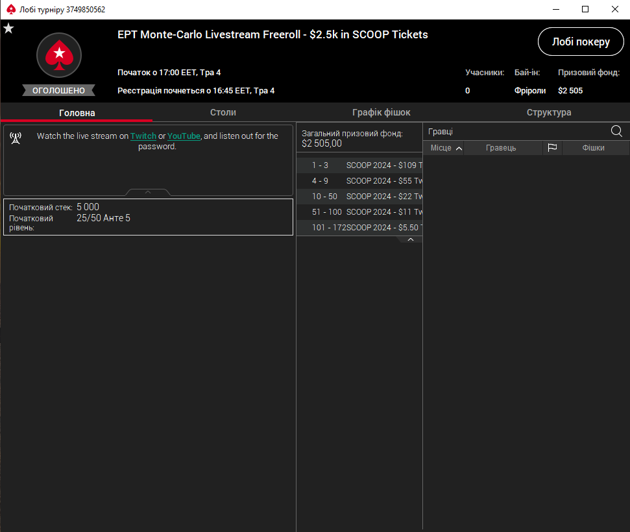Open the YouTube stream link

point(184,136)
